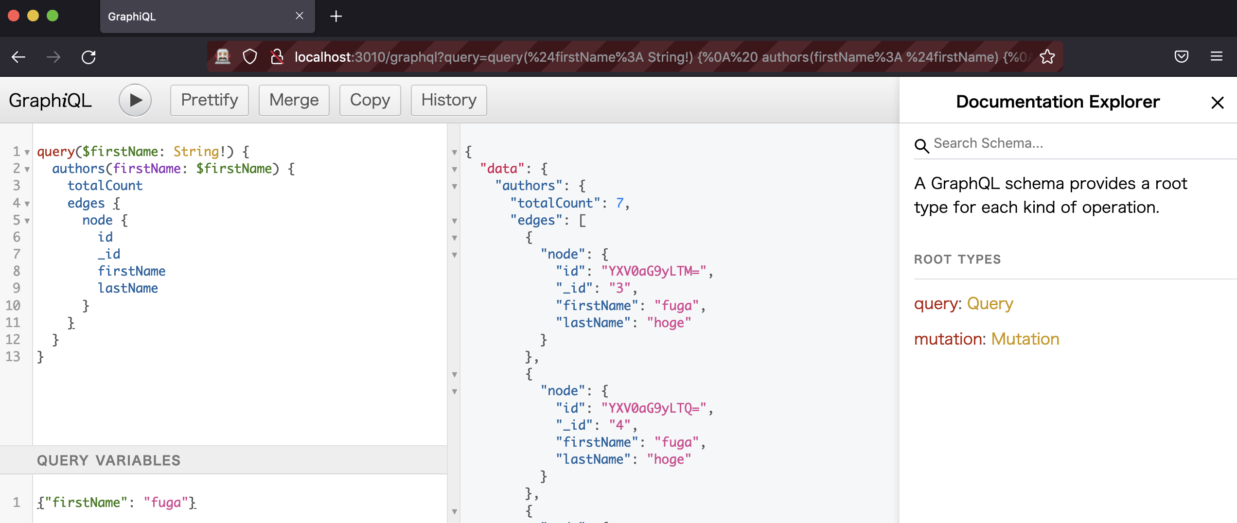Go forward with browser forward arrow
The width and height of the screenshot is (1237, 523).
point(53,57)
